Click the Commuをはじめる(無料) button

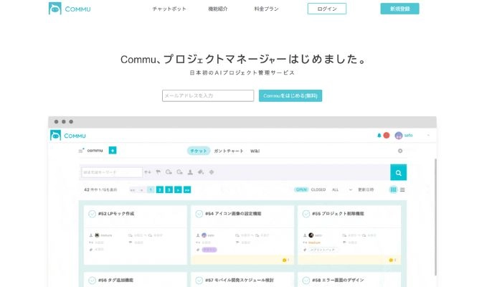pos(290,95)
